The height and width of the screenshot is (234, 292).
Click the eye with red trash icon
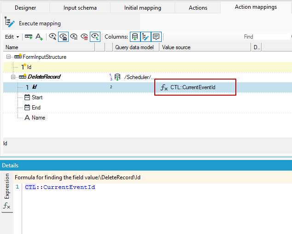(x=84, y=37)
